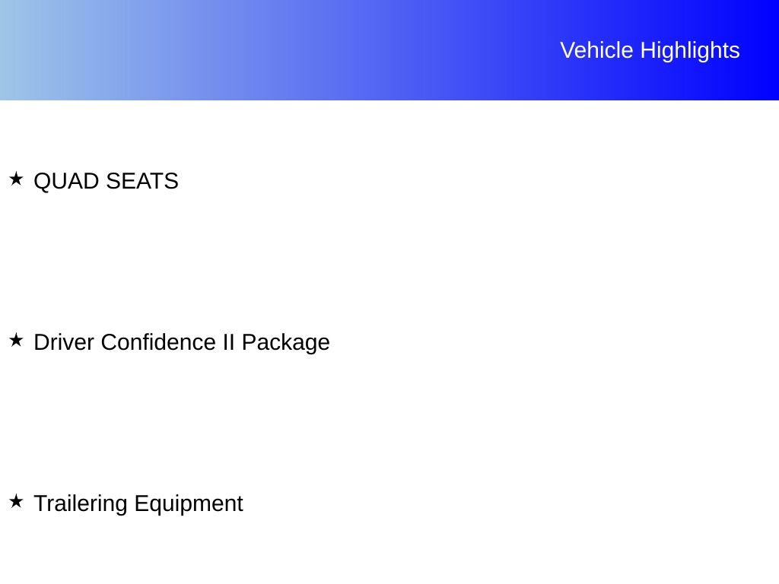Select the star icon before Driver Confidence II
Viewport: 779px width, 584px height.
click(x=16, y=340)
